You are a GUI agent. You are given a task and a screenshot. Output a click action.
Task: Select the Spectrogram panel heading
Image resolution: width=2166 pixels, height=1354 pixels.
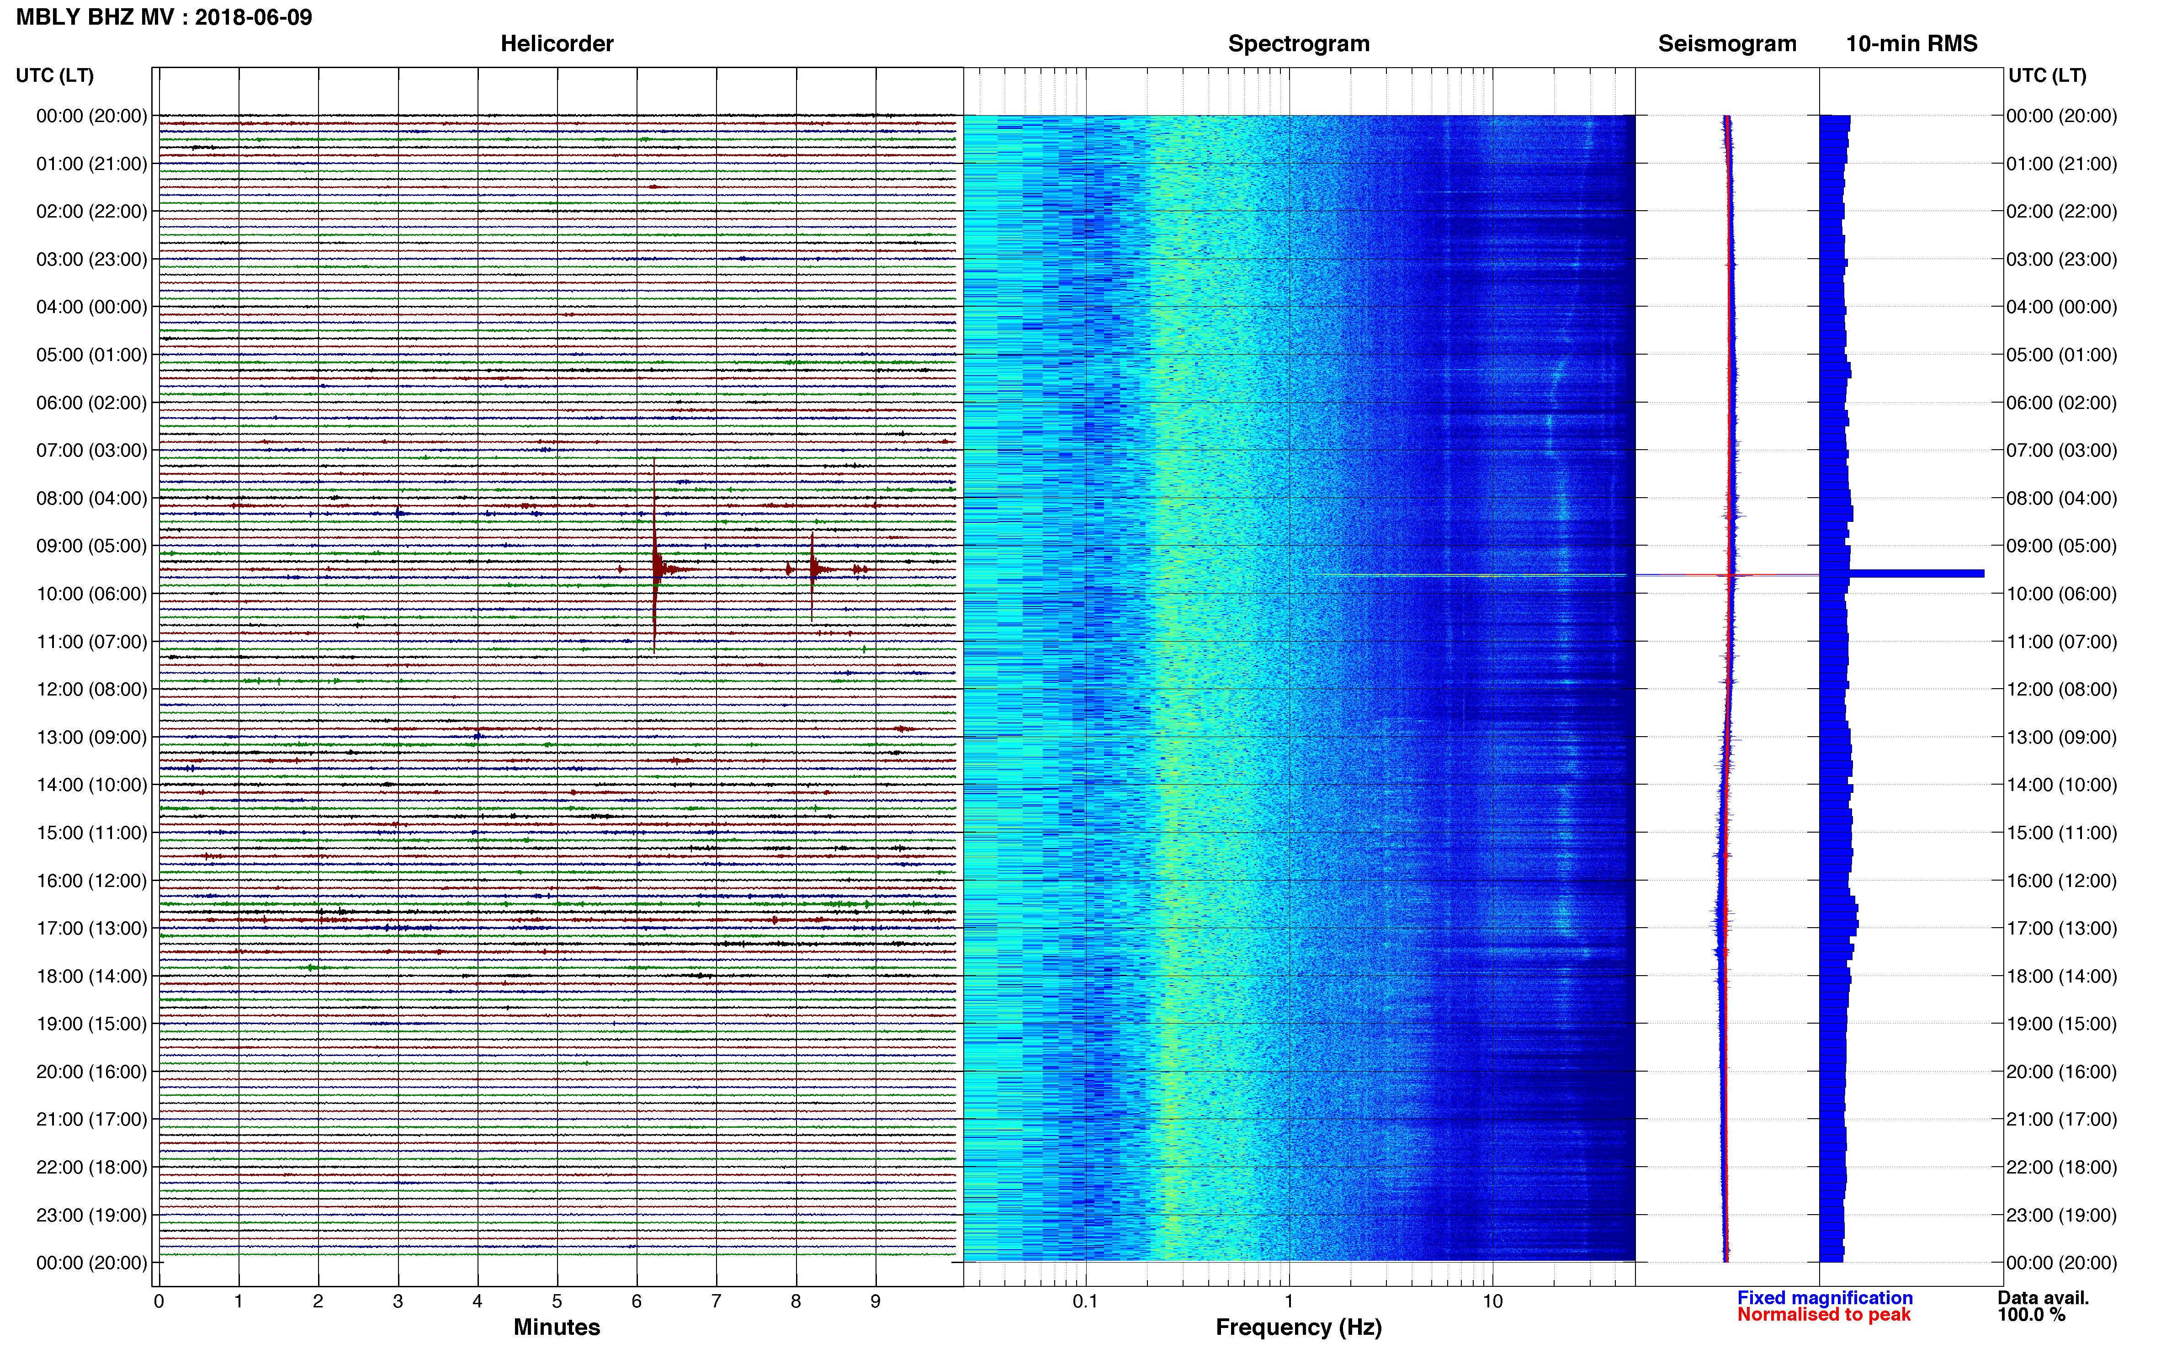coord(1298,44)
